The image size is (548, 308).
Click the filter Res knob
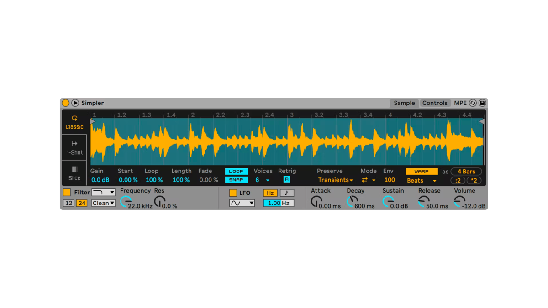(x=159, y=201)
